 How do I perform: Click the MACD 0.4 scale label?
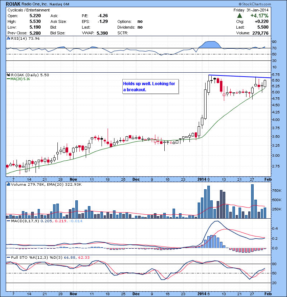click(x=275, y=228)
